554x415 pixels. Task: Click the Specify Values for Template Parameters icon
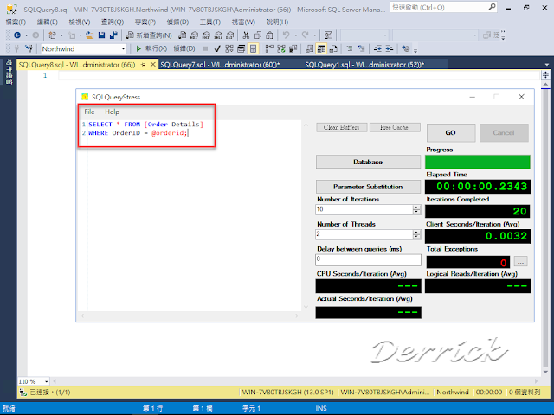click(x=406, y=48)
